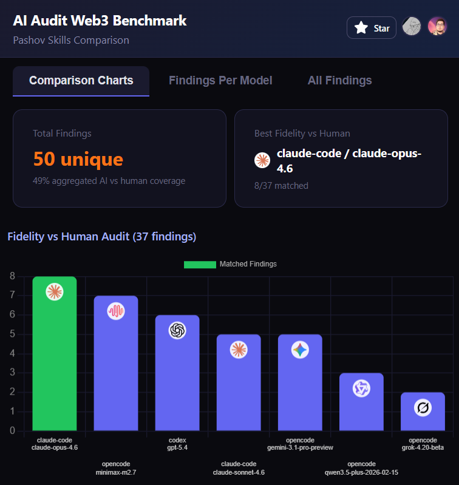Click the Star button

(371, 28)
